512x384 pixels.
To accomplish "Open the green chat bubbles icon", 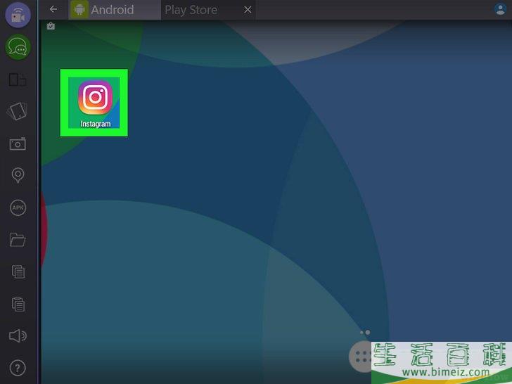I will click(18, 47).
